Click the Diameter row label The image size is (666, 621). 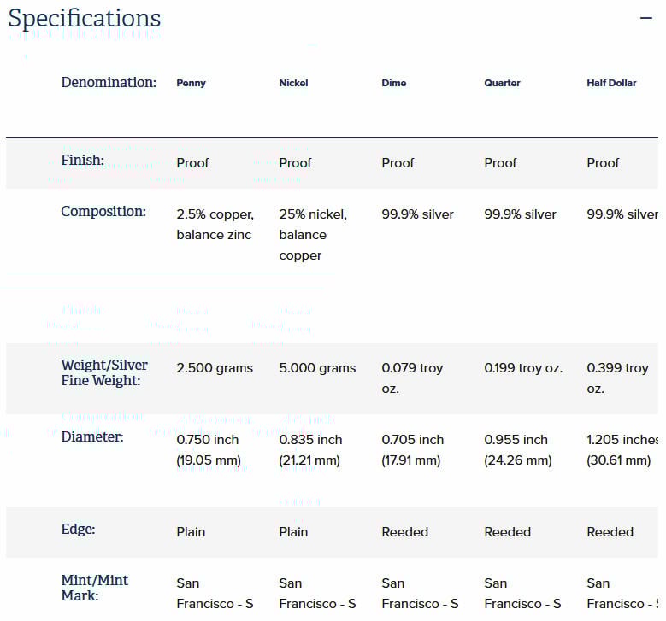click(x=92, y=436)
